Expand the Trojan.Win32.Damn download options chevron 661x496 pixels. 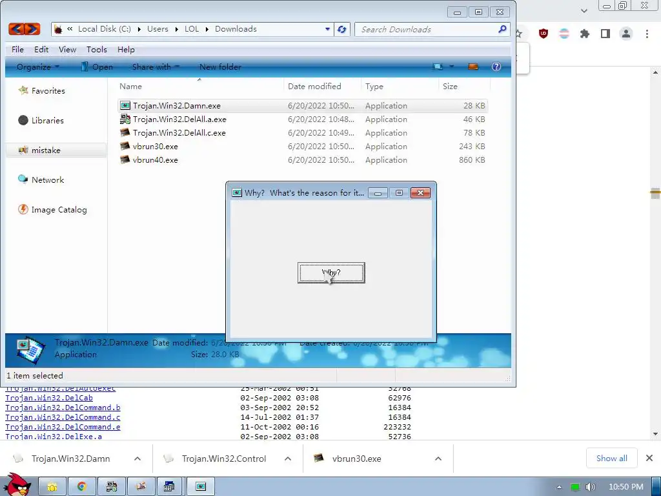137,459
